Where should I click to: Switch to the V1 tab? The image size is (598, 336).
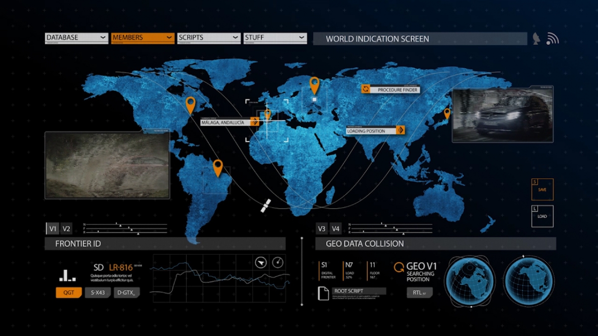[52, 229]
